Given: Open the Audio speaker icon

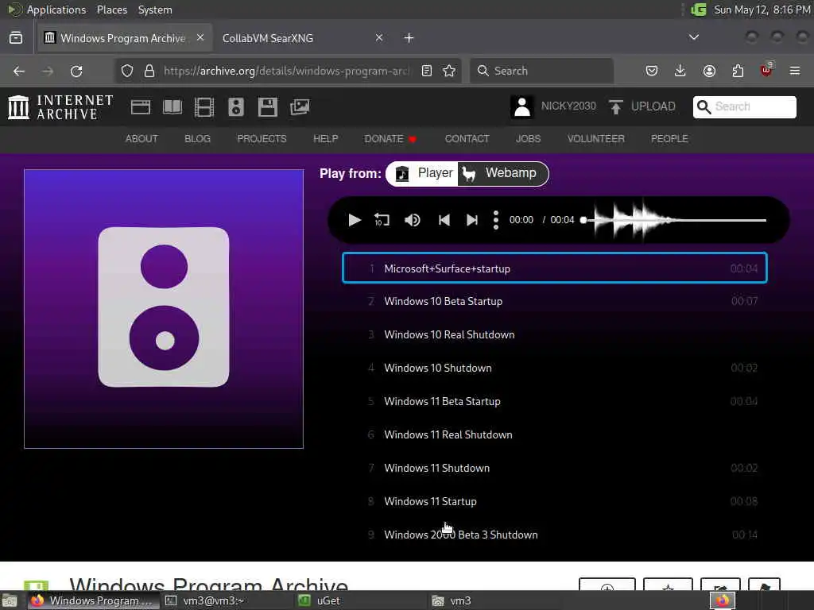Looking at the screenshot, I should (x=235, y=107).
